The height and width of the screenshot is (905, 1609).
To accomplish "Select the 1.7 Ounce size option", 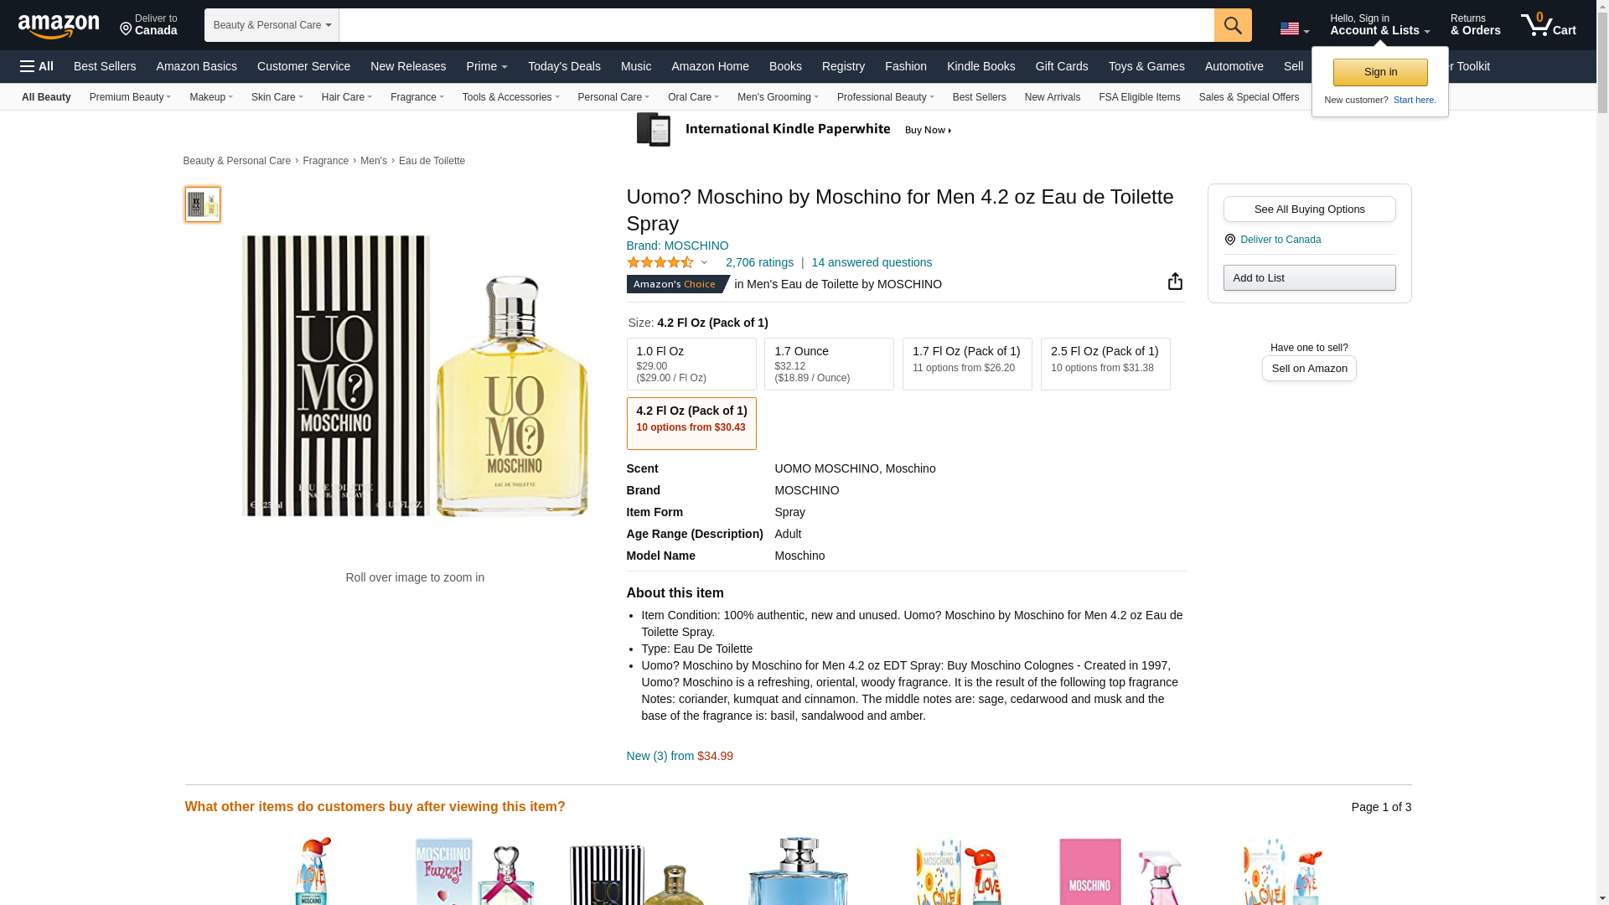I will (x=828, y=364).
